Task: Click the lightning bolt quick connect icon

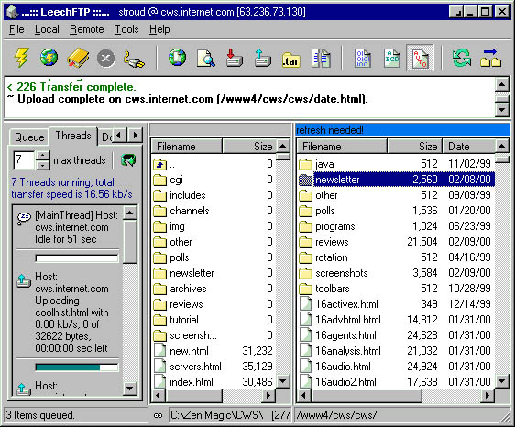Action: [x=21, y=58]
